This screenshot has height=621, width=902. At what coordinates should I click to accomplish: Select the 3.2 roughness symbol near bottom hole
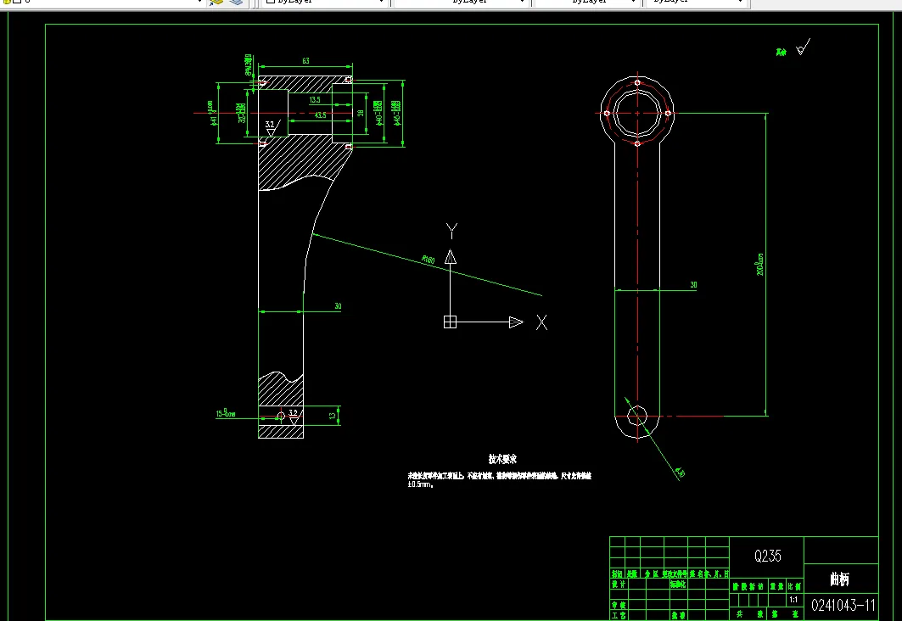(294, 417)
